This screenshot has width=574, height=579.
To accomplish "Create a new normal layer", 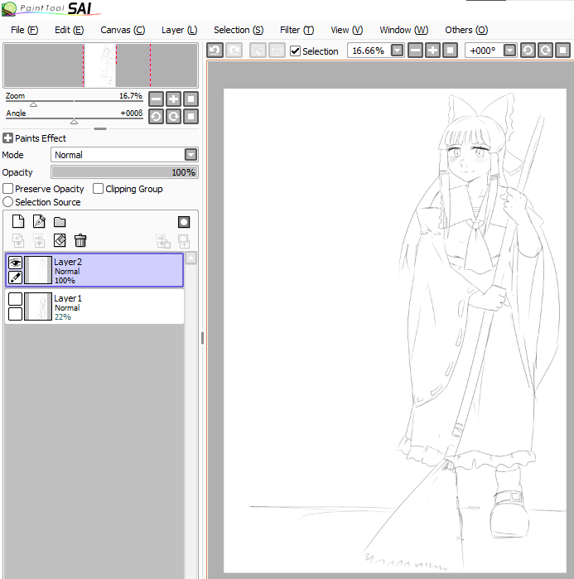I will [x=18, y=221].
